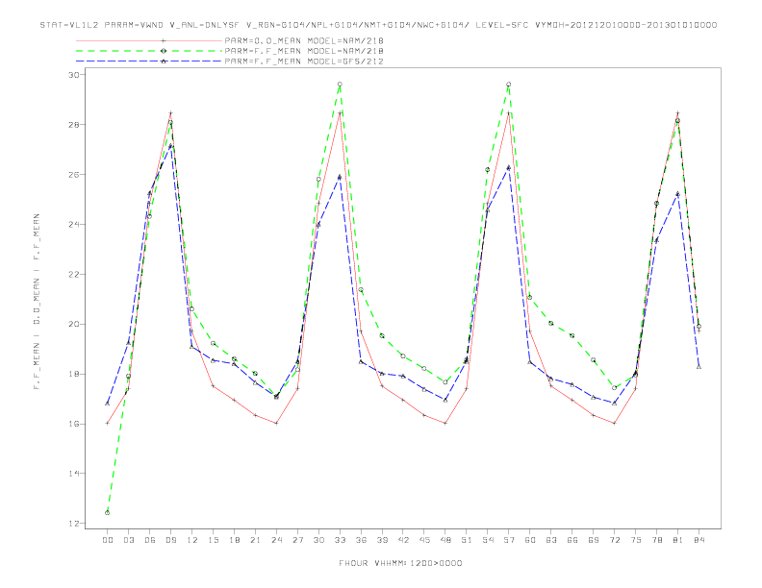The image size is (762, 588).
Task: Click the x-axis forecast hour label 27
Action: pos(297,540)
